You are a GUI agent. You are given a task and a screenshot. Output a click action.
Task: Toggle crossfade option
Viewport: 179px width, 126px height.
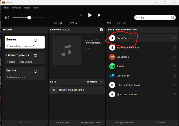pyautogui.click(x=118, y=23)
